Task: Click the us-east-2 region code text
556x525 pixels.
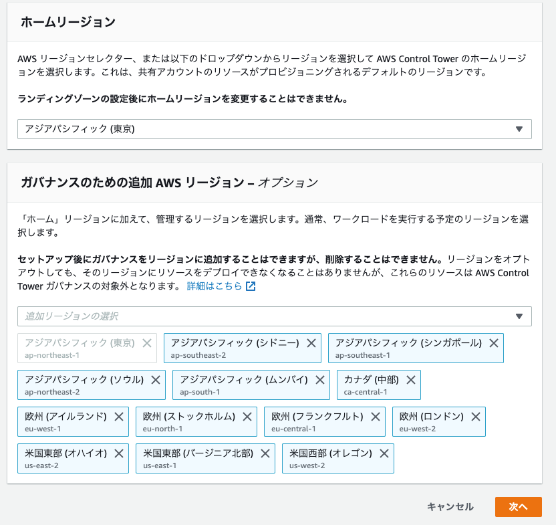Action: pos(41,465)
